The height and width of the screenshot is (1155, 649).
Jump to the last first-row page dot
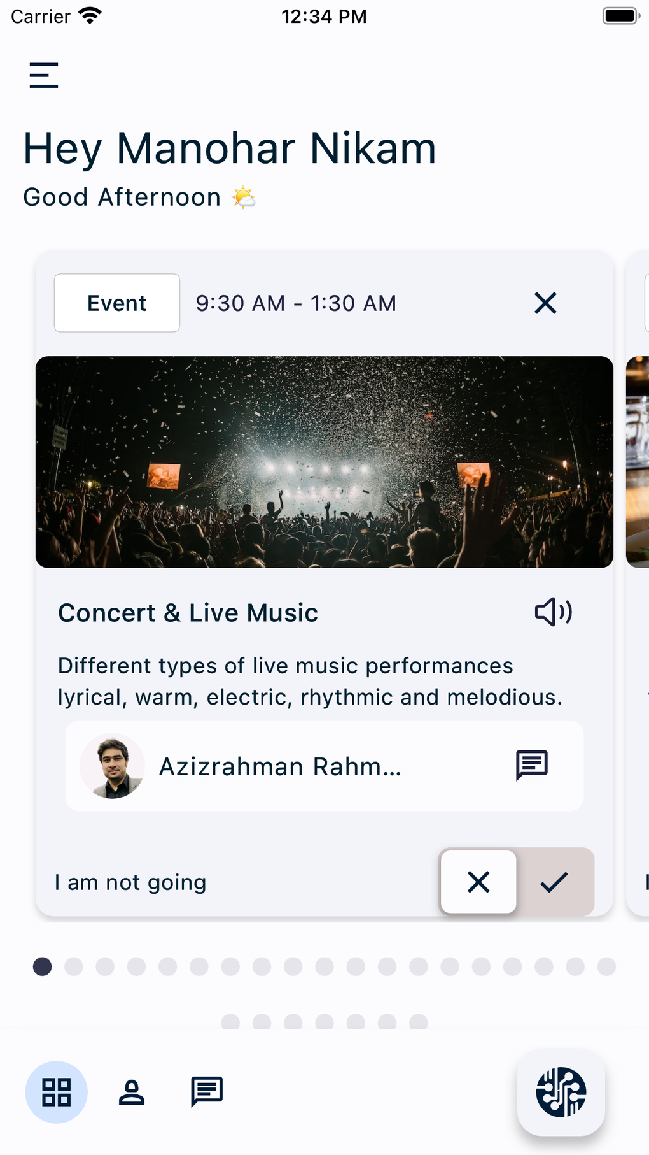[x=606, y=966]
